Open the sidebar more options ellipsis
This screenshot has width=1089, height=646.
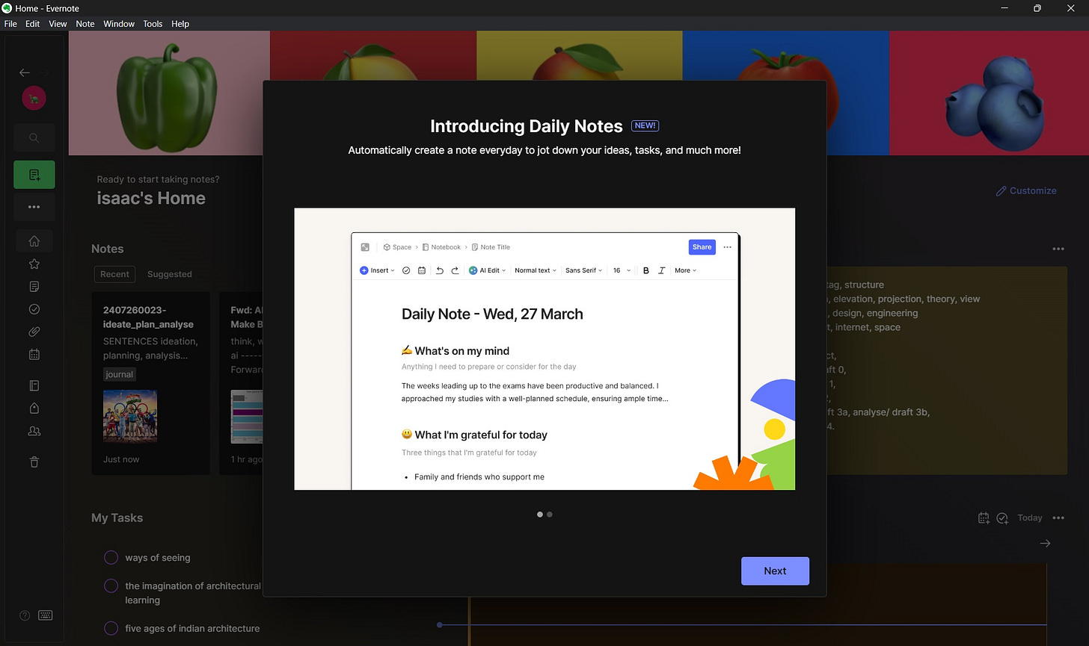click(34, 207)
